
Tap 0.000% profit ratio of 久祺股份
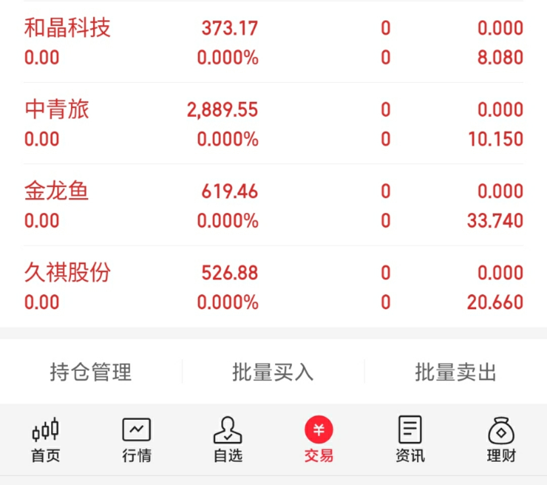point(227,302)
